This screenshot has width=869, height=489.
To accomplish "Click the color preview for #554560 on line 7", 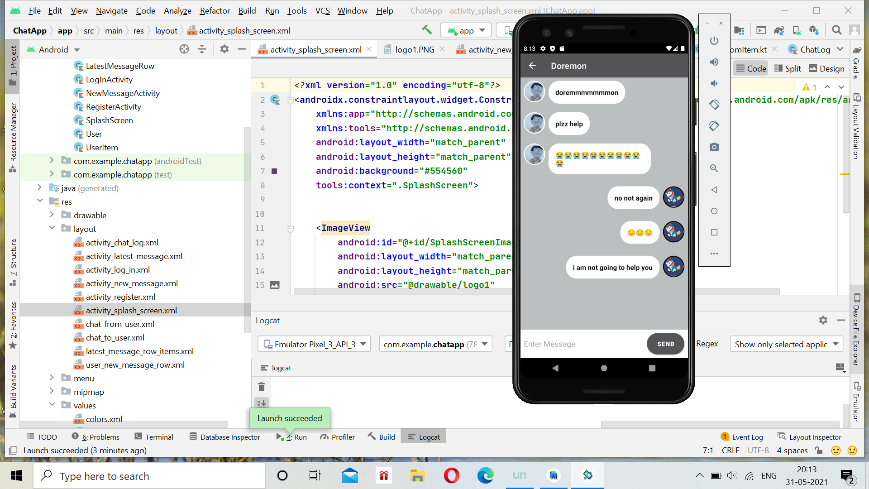I will pyautogui.click(x=274, y=171).
